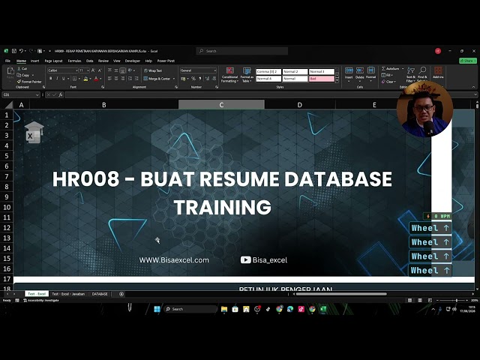This screenshot has width=480, height=360.
Task: Open the font size dropdown
Action: (88, 70)
